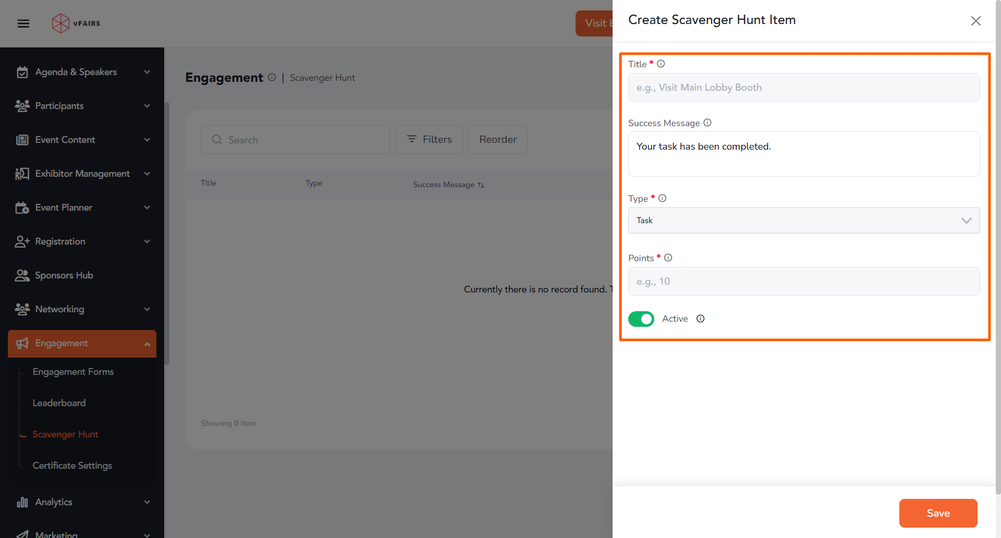Open the Type dropdown showing Task
This screenshot has height=538, width=1001.
click(803, 221)
